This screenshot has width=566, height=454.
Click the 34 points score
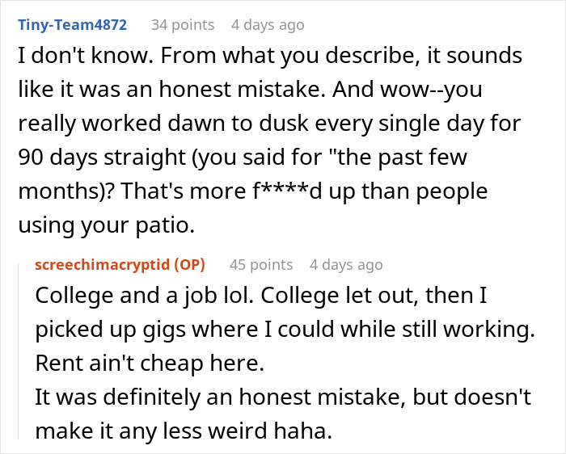tap(182, 24)
